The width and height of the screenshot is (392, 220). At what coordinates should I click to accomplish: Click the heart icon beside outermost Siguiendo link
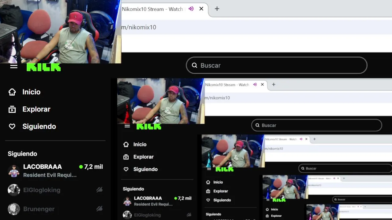pos(12,127)
